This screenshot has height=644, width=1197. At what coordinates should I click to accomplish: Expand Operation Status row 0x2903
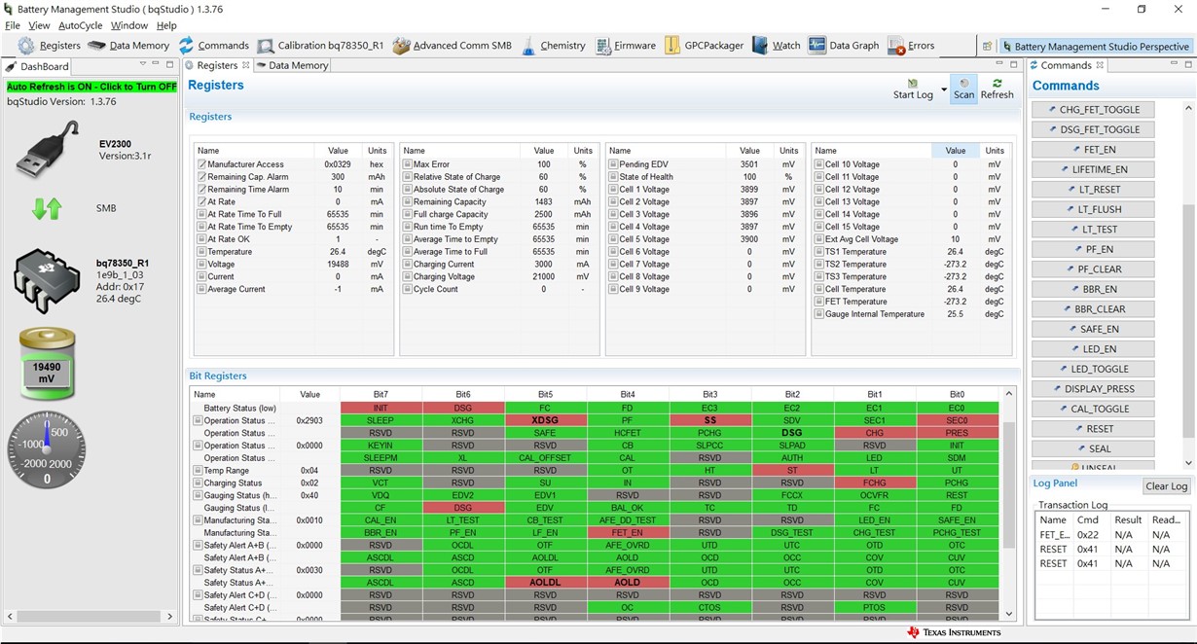(198, 421)
